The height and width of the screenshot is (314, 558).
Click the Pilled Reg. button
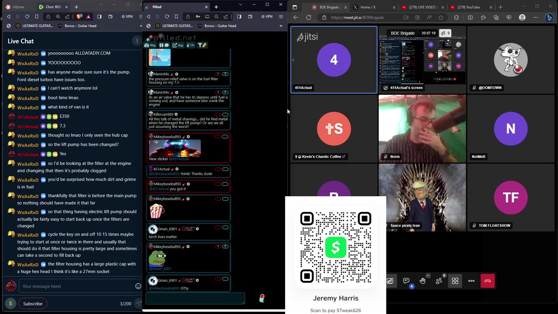click(x=150, y=45)
